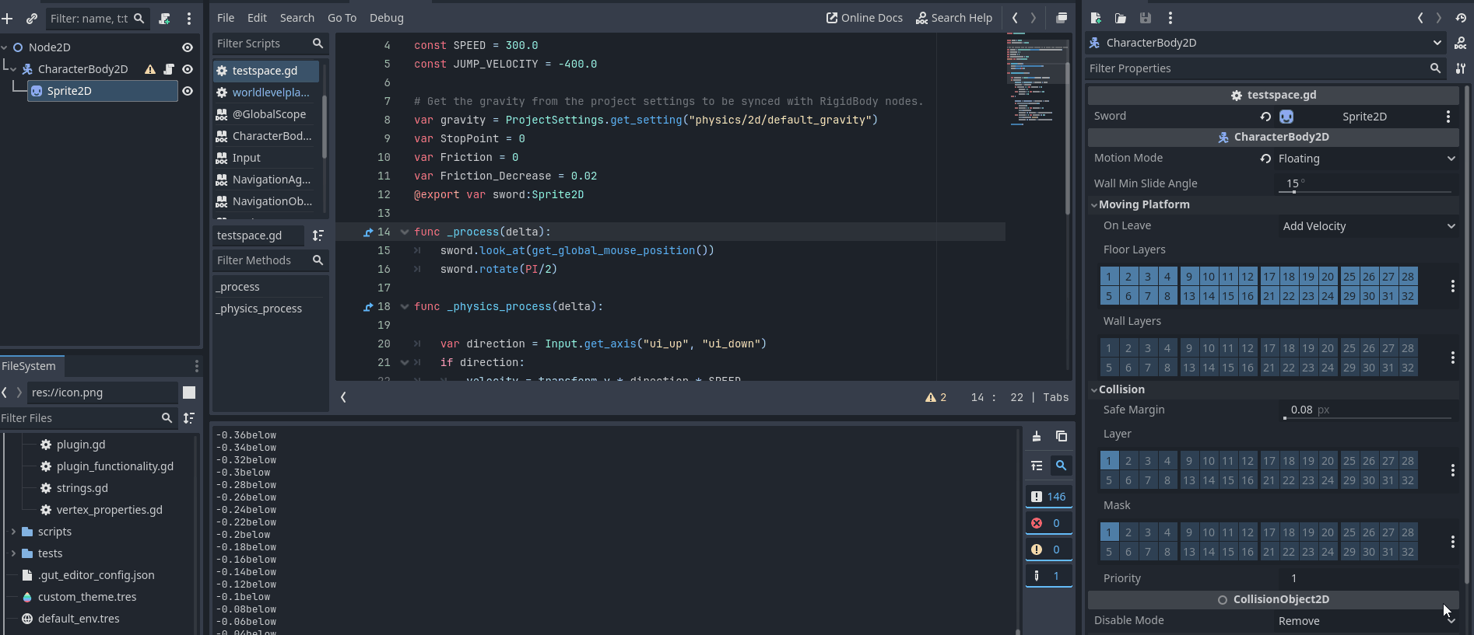The width and height of the screenshot is (1474, 635).
Task: Open Motion Mode dropdown set to Floating
Action: [x=1367, y=159]
